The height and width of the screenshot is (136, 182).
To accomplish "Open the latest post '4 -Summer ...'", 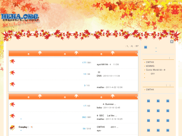I will click(109, 104).
